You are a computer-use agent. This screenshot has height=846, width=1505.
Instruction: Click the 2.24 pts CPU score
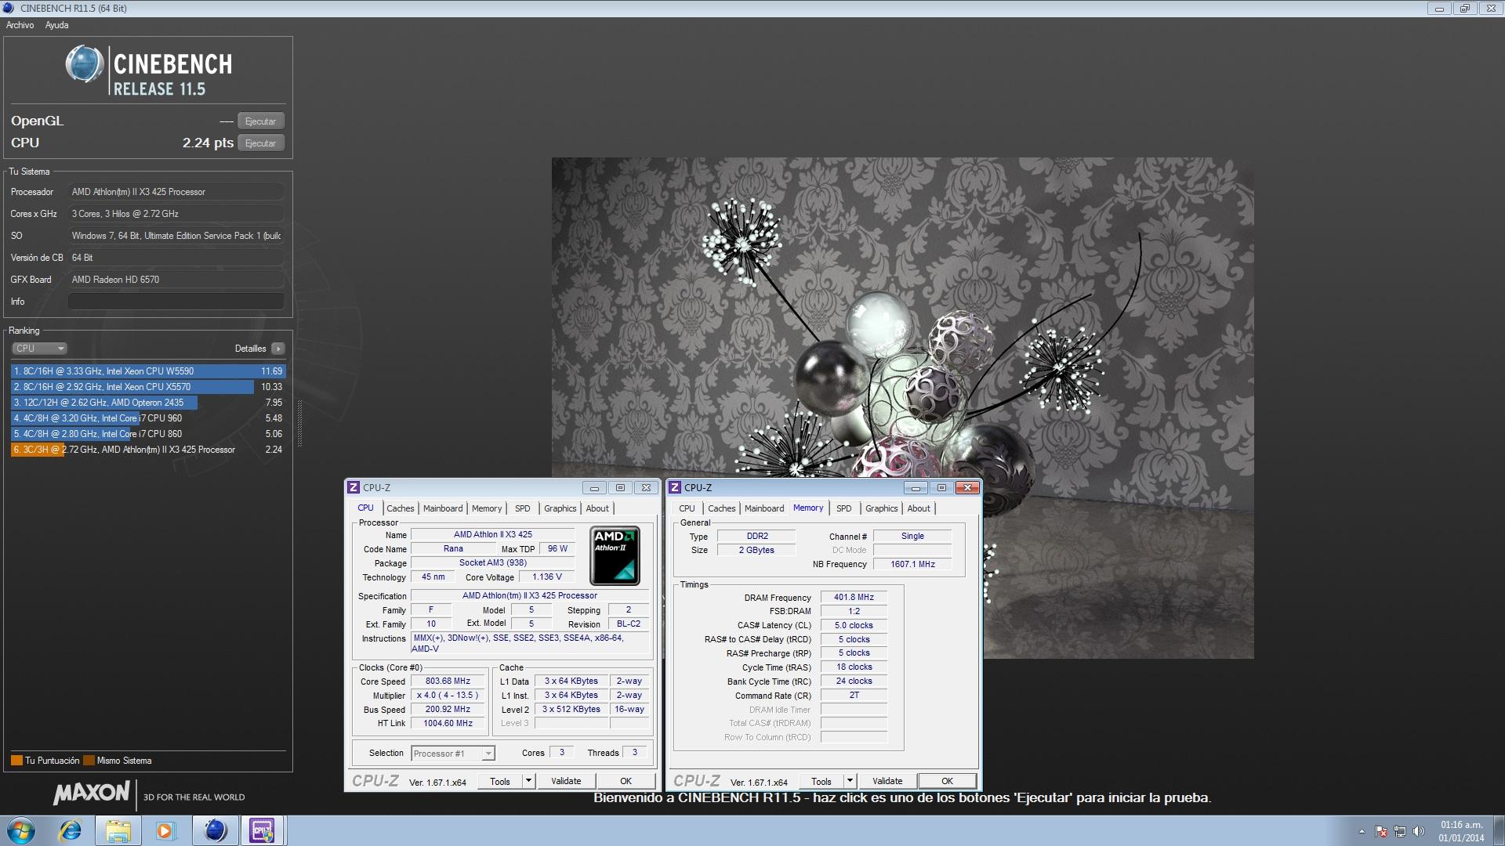tap(208, 143)
